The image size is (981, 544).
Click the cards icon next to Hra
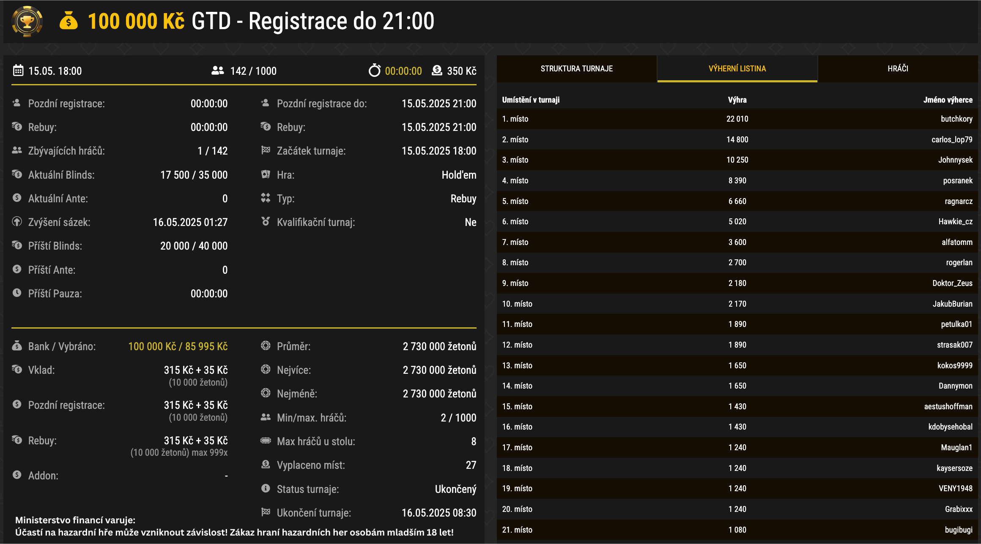pos(266,174)
